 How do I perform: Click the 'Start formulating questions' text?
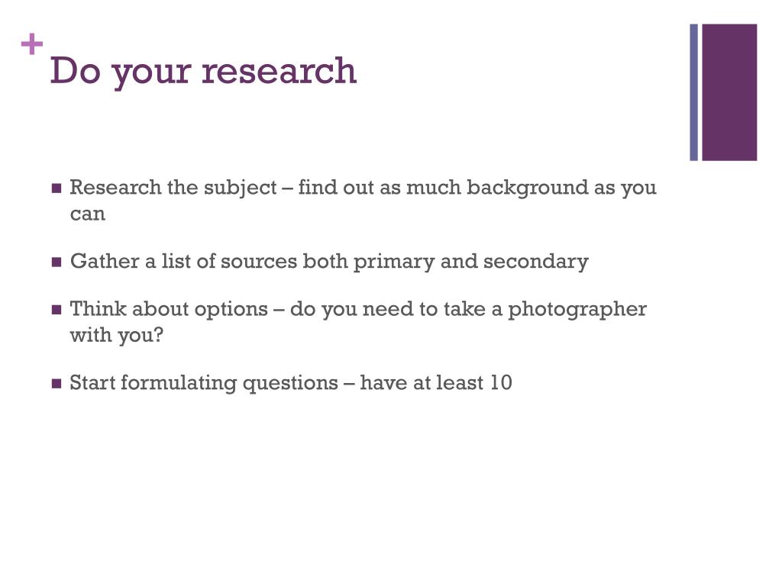coord(204,383)
